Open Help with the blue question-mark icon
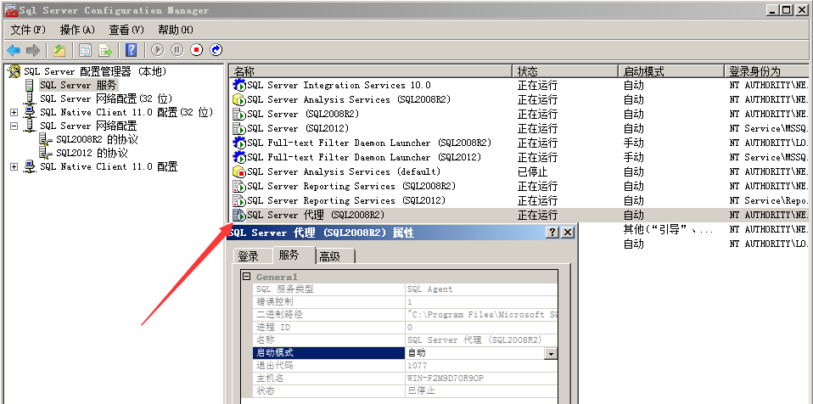 [132, 50]
